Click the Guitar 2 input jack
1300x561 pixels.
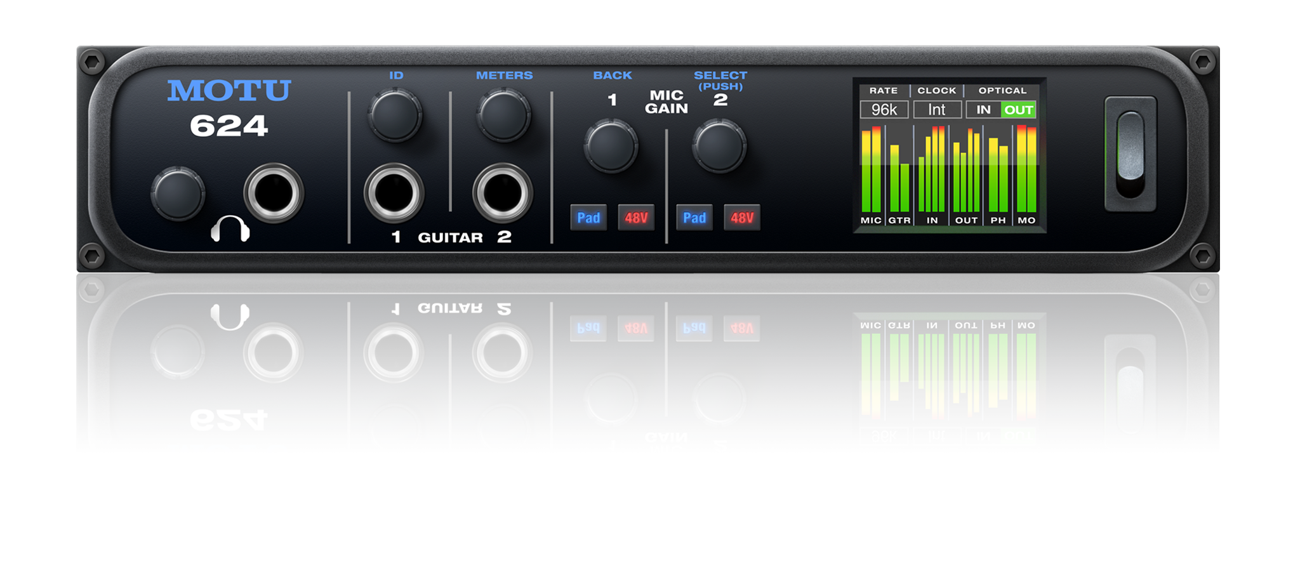[502, 193]
